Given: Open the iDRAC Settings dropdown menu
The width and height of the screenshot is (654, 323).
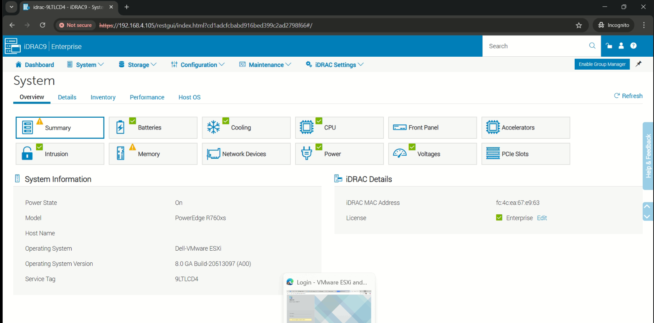Looking at the screenshot, I should point(335,65).
